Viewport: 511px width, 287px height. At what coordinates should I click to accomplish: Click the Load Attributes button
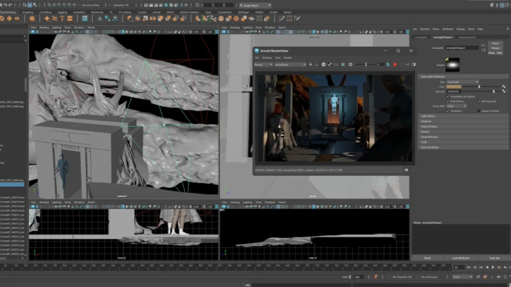[461, 258]
